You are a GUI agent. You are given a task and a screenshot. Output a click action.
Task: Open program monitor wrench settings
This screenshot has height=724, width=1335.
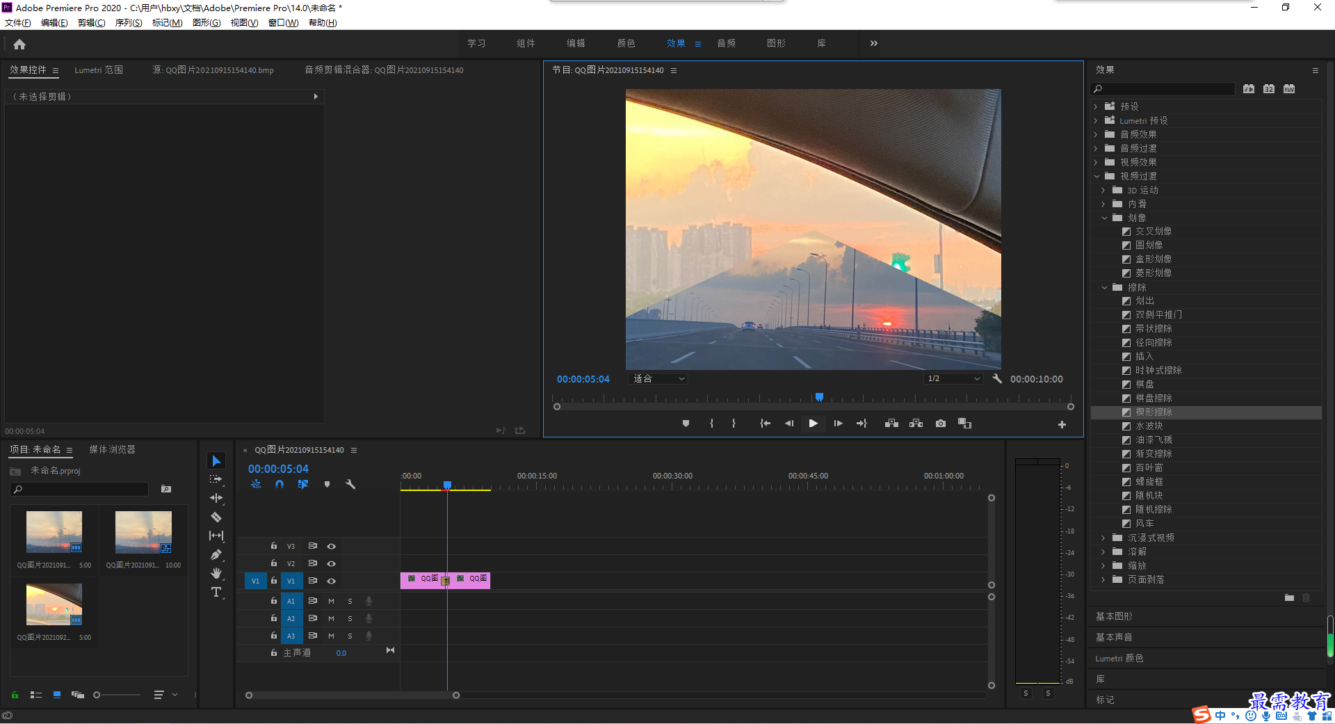(x=997, y=379)
